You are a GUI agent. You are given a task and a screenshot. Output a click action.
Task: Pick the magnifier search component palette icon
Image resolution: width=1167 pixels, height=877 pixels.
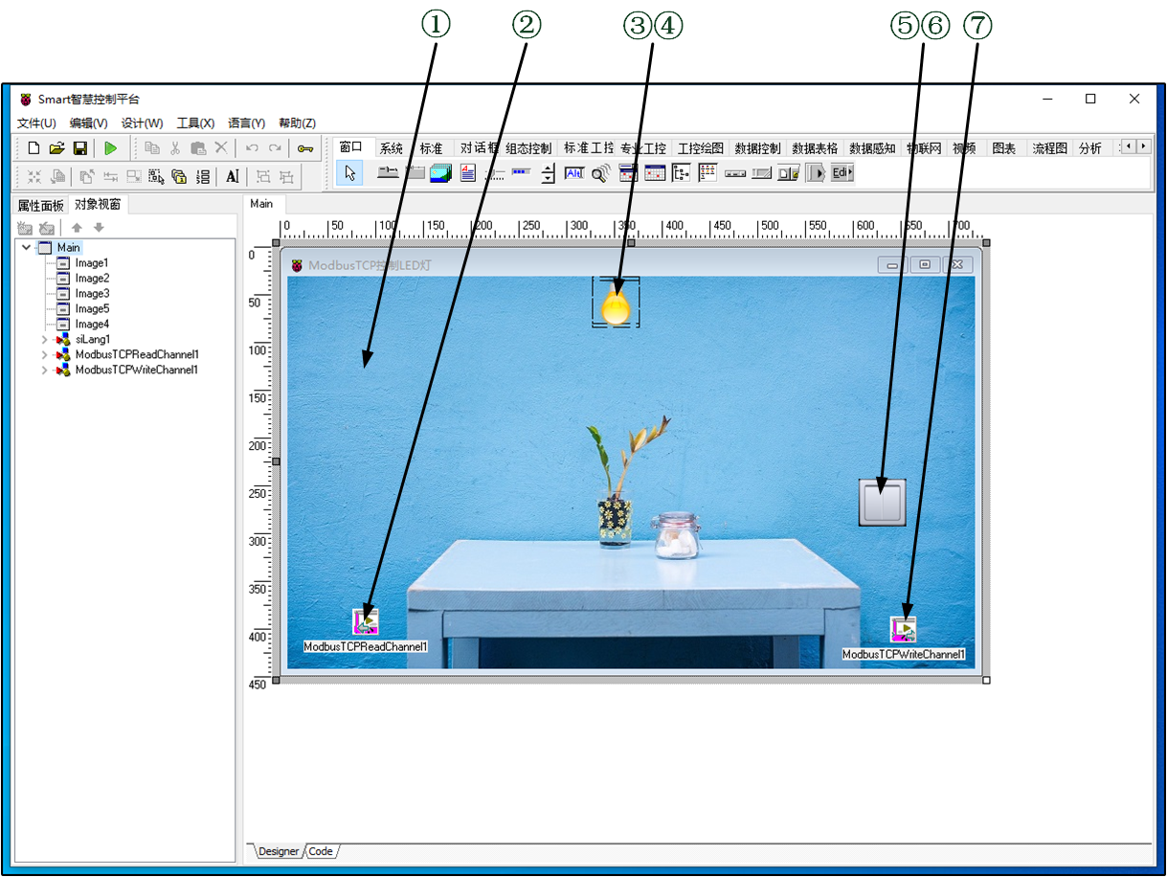point(600,173)
